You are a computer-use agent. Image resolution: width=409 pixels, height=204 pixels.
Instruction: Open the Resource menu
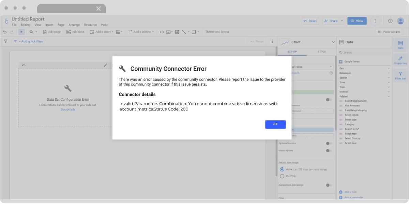91,25
